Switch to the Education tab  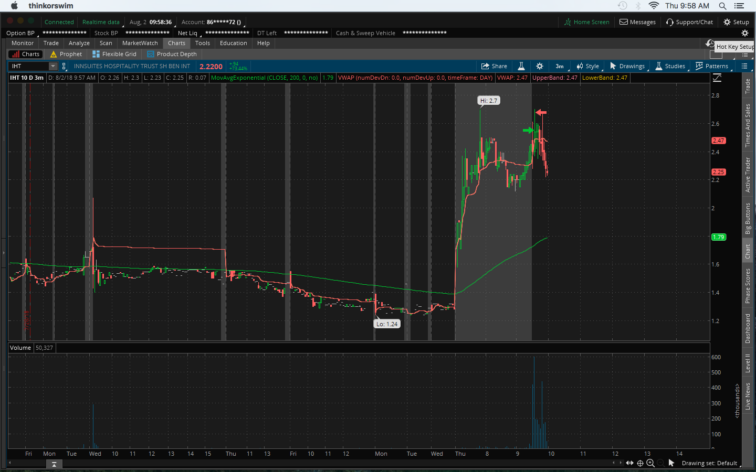coord(234,43)
